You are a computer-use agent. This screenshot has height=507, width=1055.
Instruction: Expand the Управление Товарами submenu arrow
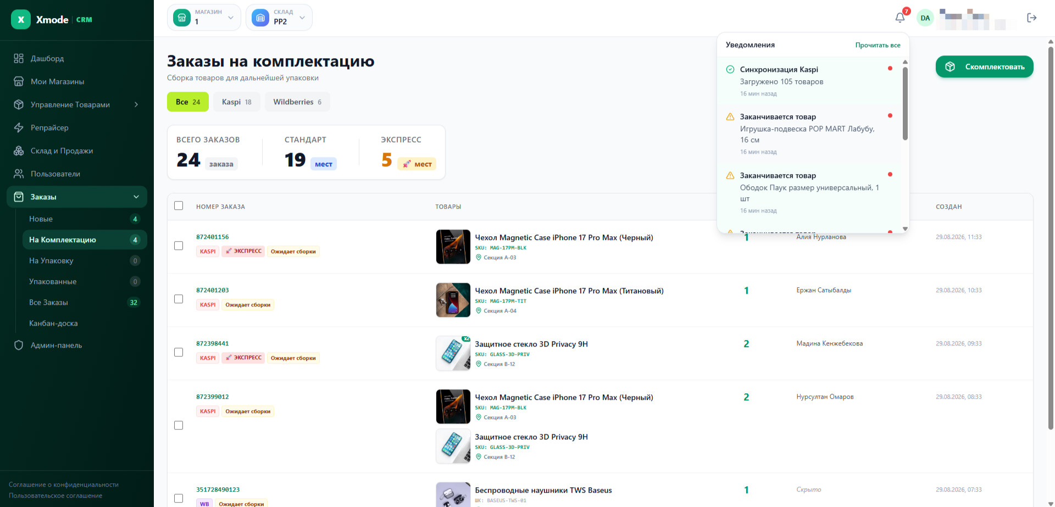(136, 104)
